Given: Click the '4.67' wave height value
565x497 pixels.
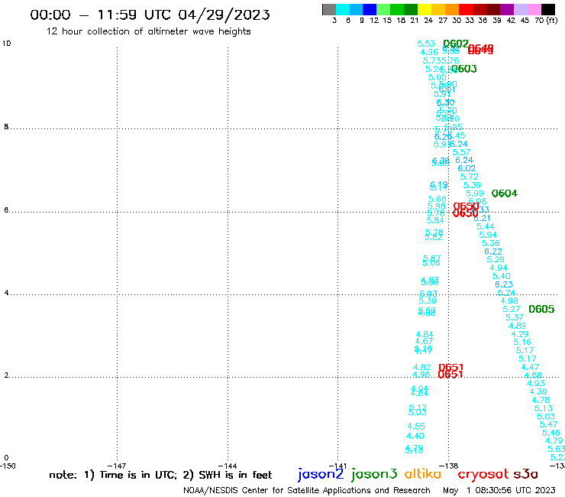Looking at the screenshot, I should pyautogui.click(x=424, y=342).
